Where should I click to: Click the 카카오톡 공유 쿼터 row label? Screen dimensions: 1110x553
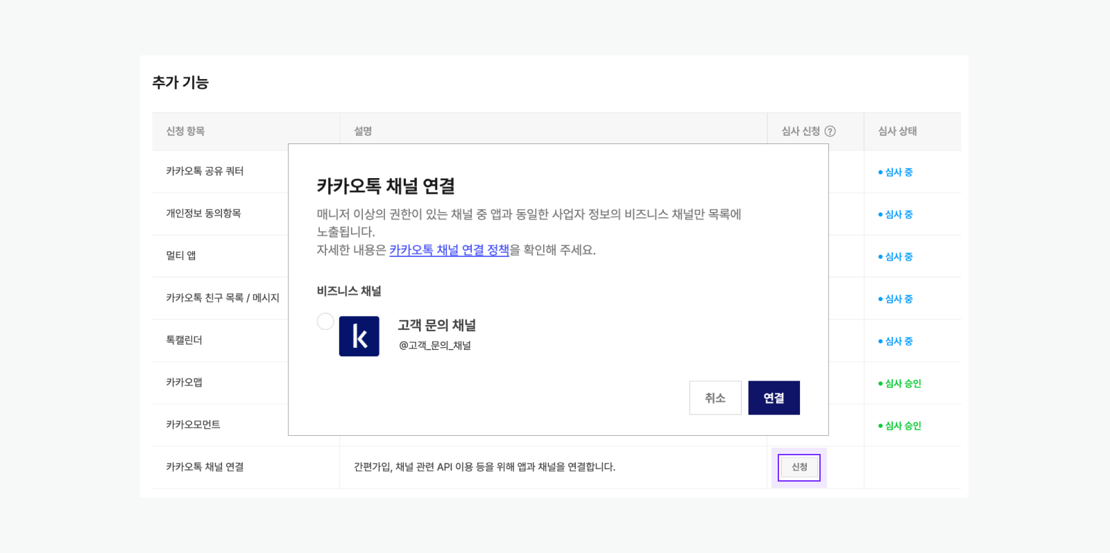pos(205,171)
